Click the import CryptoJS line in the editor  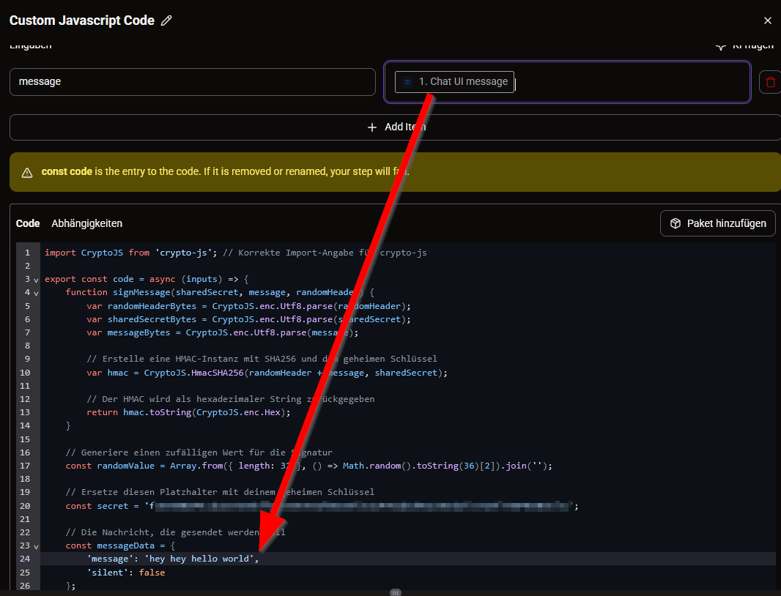[236, 253]
